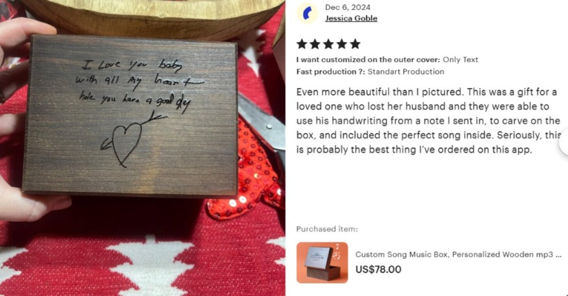Click the engraved heart on box photo
The width and height of the screenshot is (568, 296).
[125, 143]
